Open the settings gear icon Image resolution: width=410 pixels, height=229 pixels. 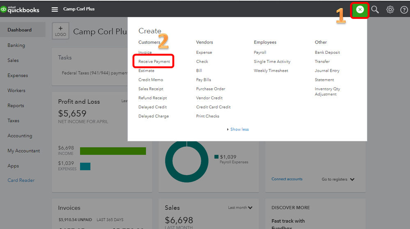[390, 9]
